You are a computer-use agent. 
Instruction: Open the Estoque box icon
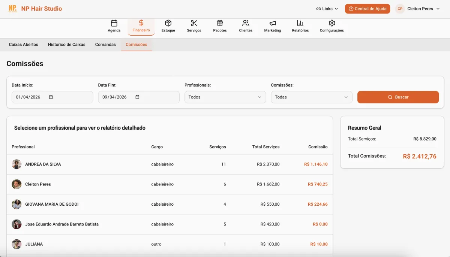168,23
